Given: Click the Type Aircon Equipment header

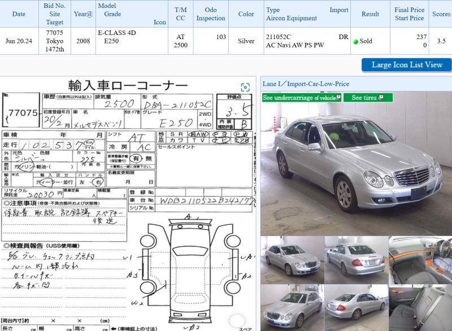Looking at the screenshot, I should (292, 14).
